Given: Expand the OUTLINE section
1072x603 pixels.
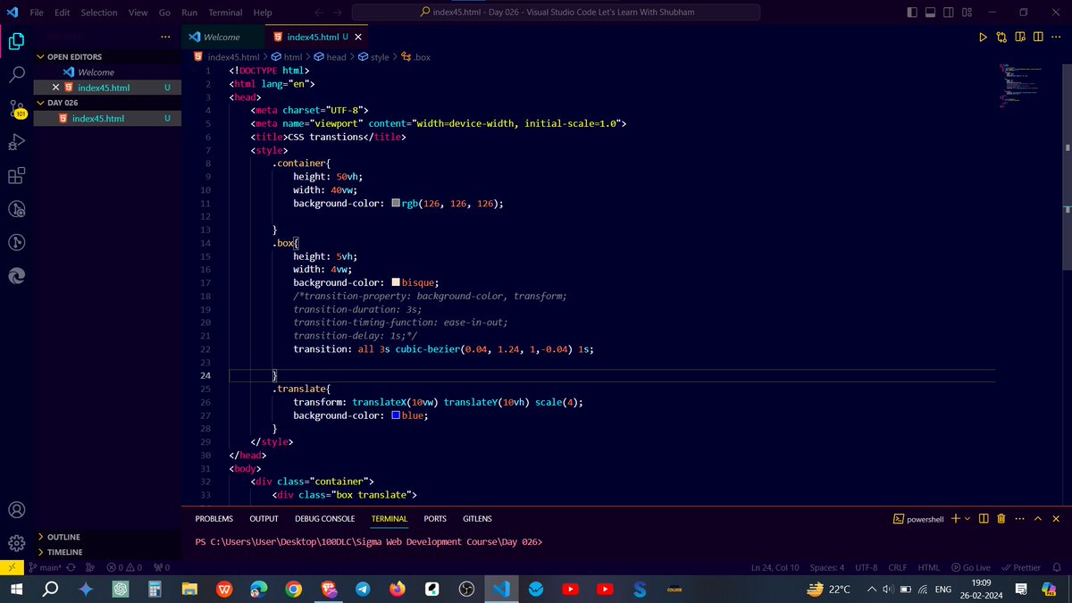Looking at the screenshot, I should coord(105,537).
